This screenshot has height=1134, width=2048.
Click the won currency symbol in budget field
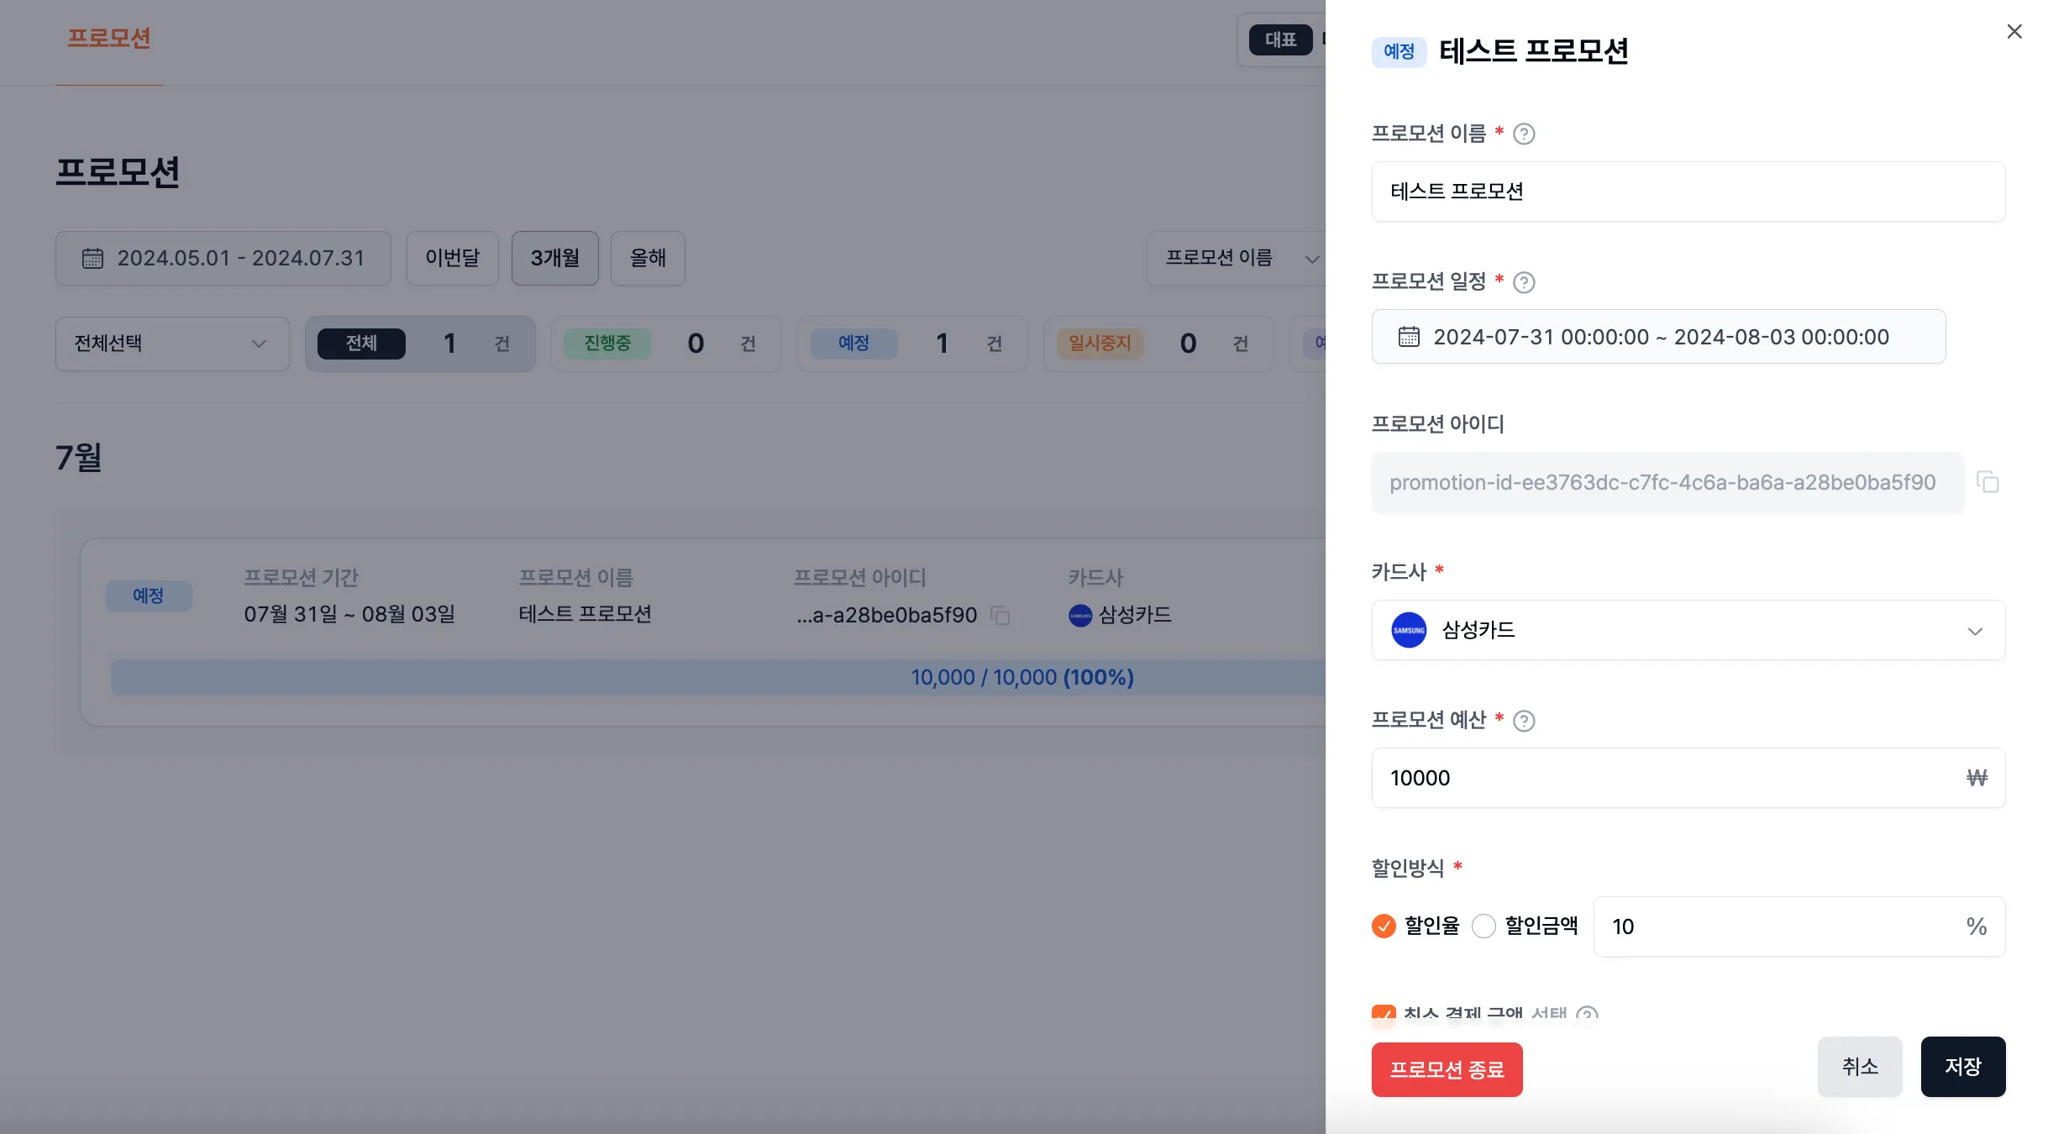tap(1977, 778)
